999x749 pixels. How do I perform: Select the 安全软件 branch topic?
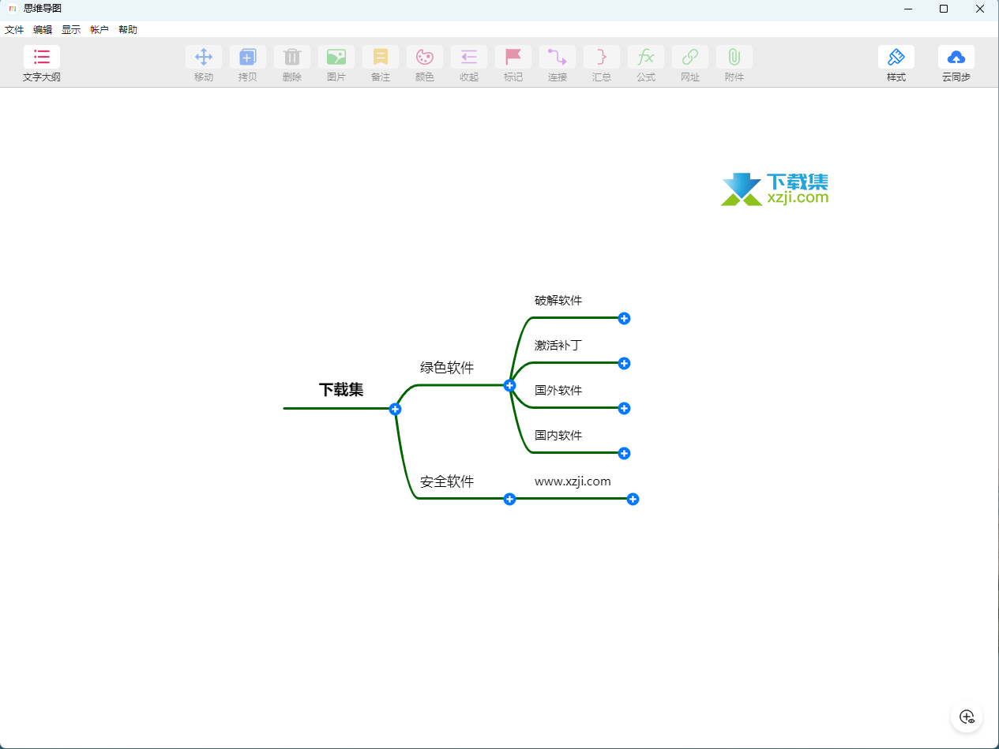pos(447,481)
